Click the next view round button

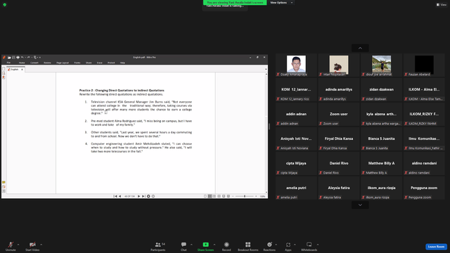153,196
